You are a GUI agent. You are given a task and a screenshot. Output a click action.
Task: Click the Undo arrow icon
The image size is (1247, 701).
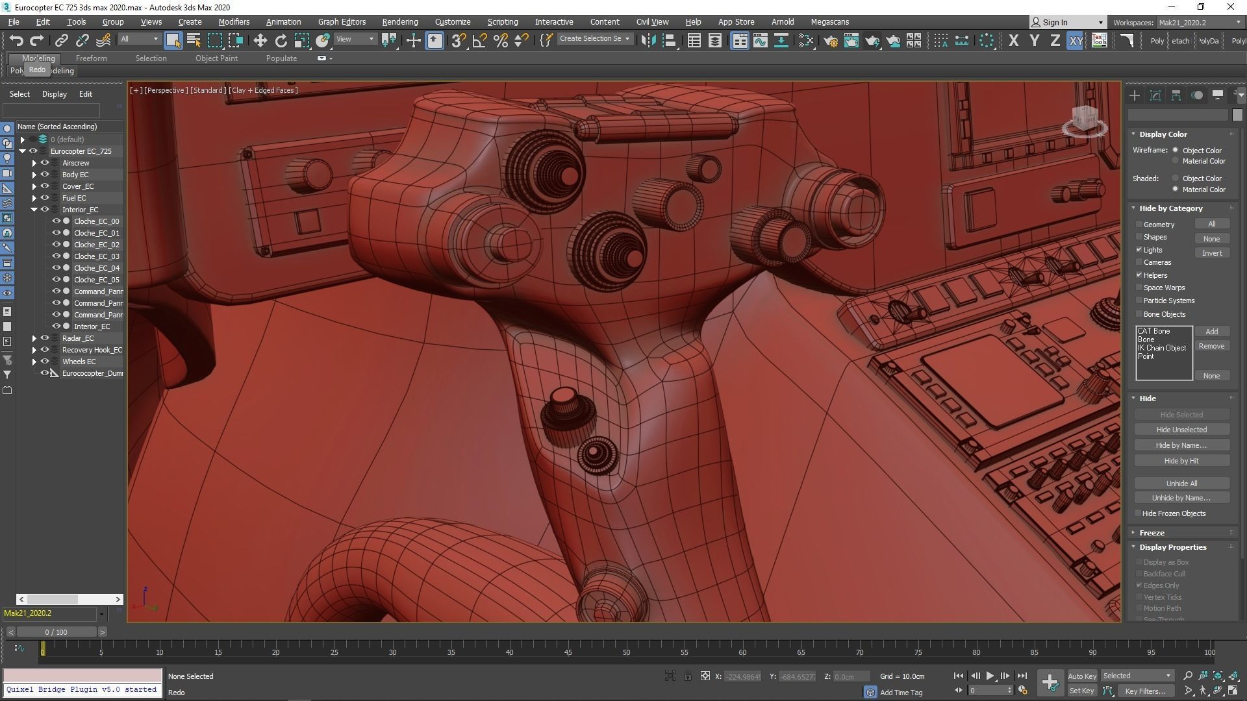[x=16, y=40]
